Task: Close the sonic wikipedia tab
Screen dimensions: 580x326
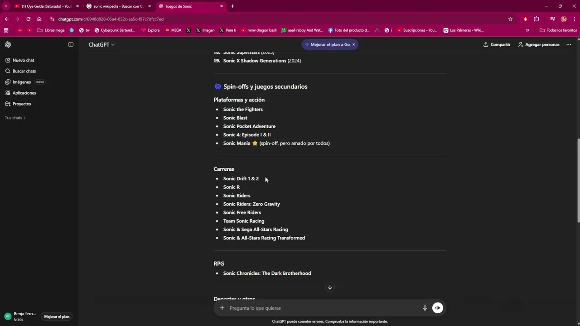Action: 150,6
